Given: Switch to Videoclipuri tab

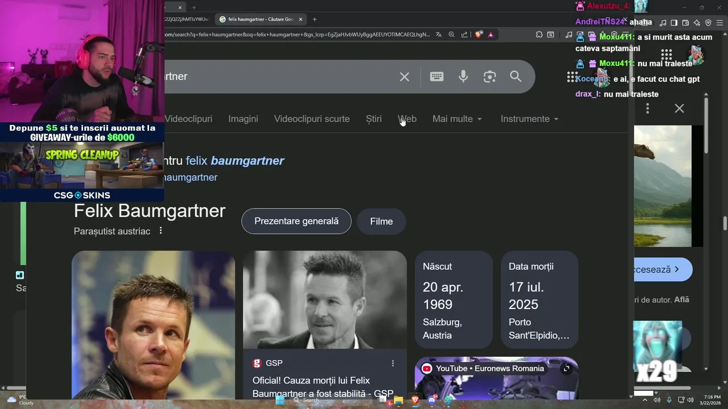Looking at the screenshot, I should click(188, 119).
